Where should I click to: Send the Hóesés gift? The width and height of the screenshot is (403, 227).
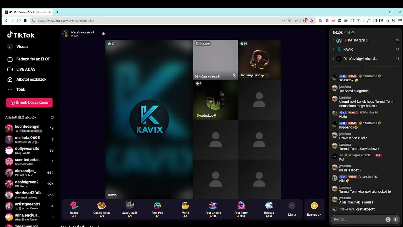[269, 209]
